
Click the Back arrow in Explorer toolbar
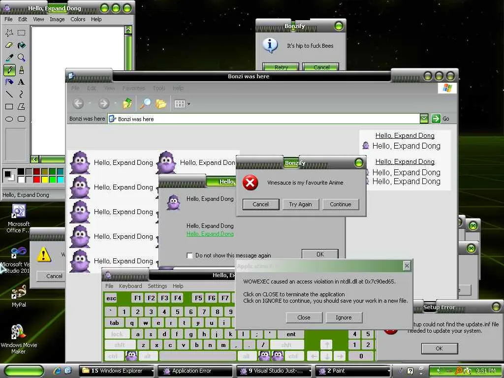(x=78, y=103)
